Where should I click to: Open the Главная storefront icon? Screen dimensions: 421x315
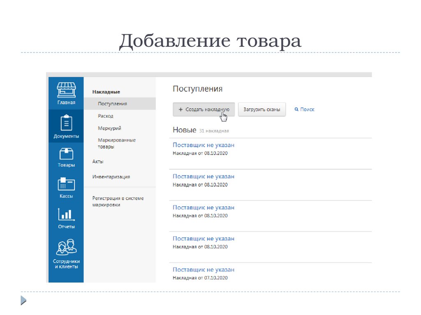click(x=66, y=90)
